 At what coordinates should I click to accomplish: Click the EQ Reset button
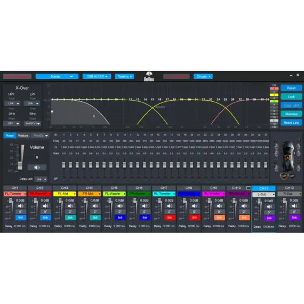pyautogui.click(x=10, y=135)
